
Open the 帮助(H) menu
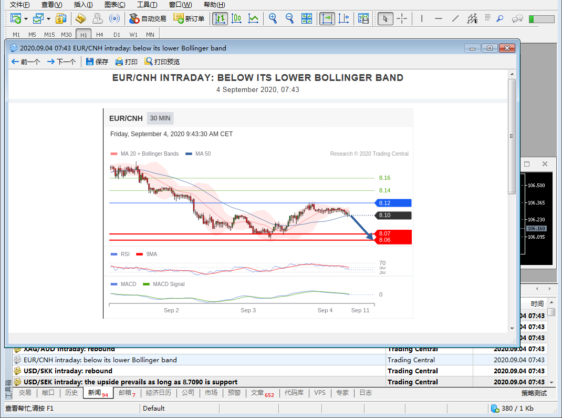(214, 5)
